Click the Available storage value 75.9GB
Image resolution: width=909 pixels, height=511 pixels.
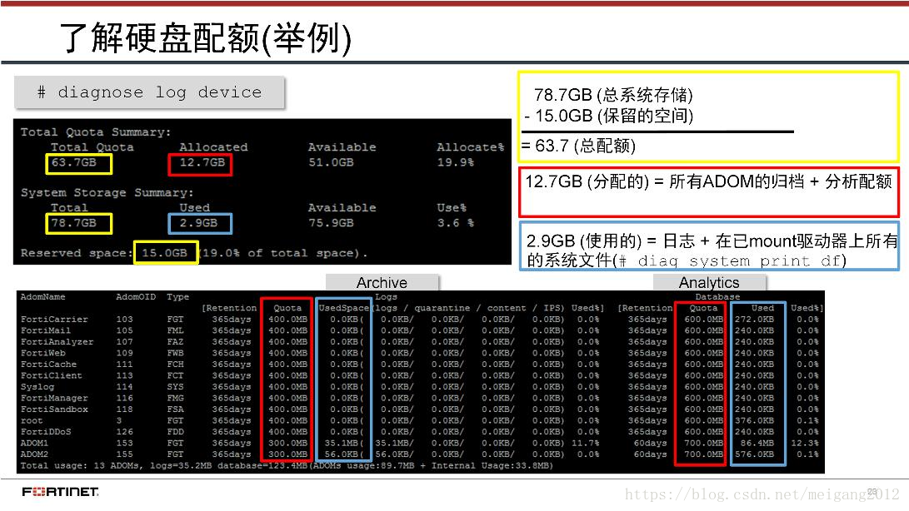click(331, 223)
